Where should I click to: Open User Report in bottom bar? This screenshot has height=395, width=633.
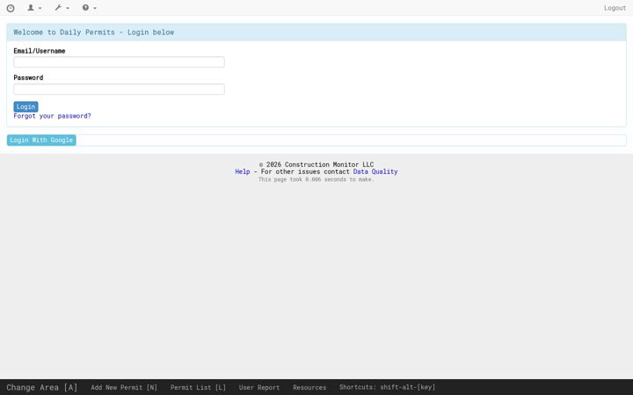point(259,387)
